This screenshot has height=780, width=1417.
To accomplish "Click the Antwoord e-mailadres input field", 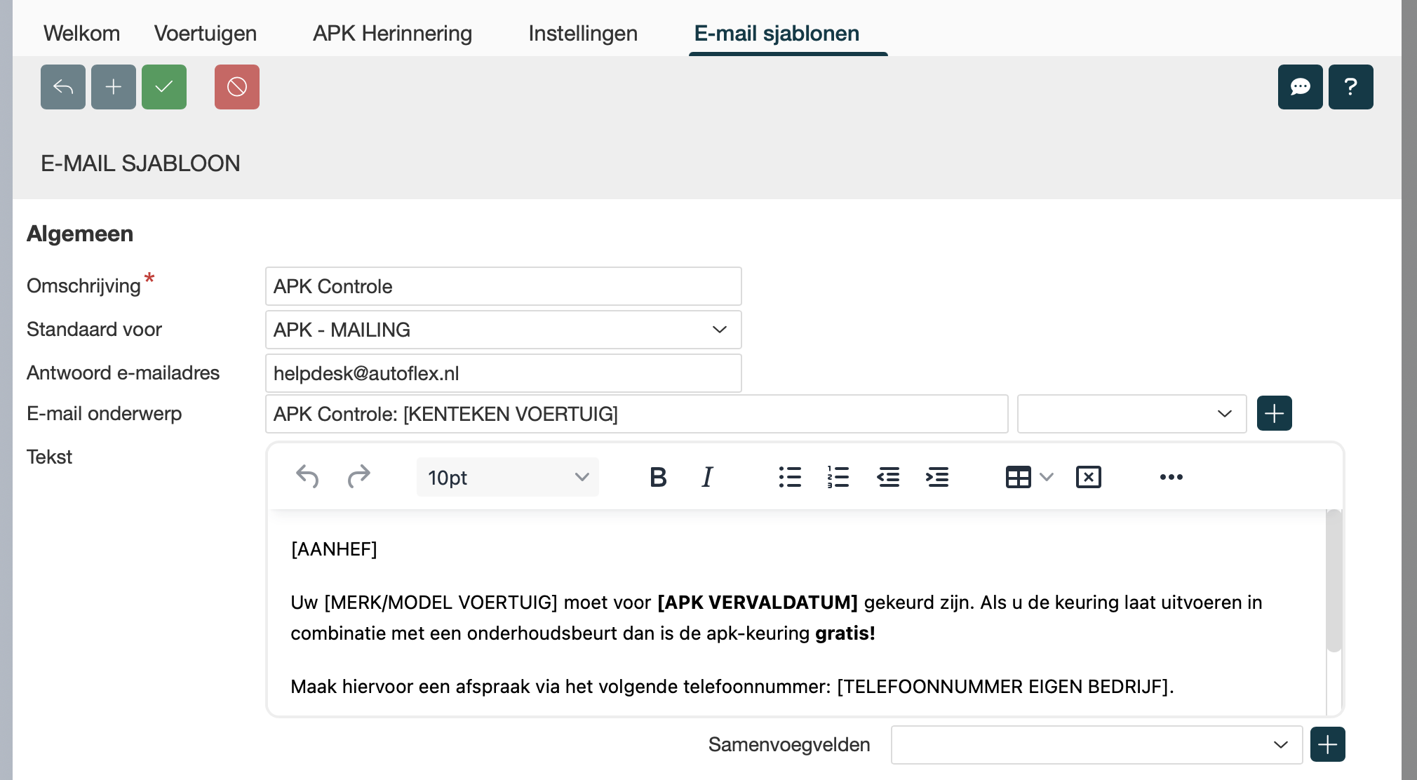I will pos(503,373).
